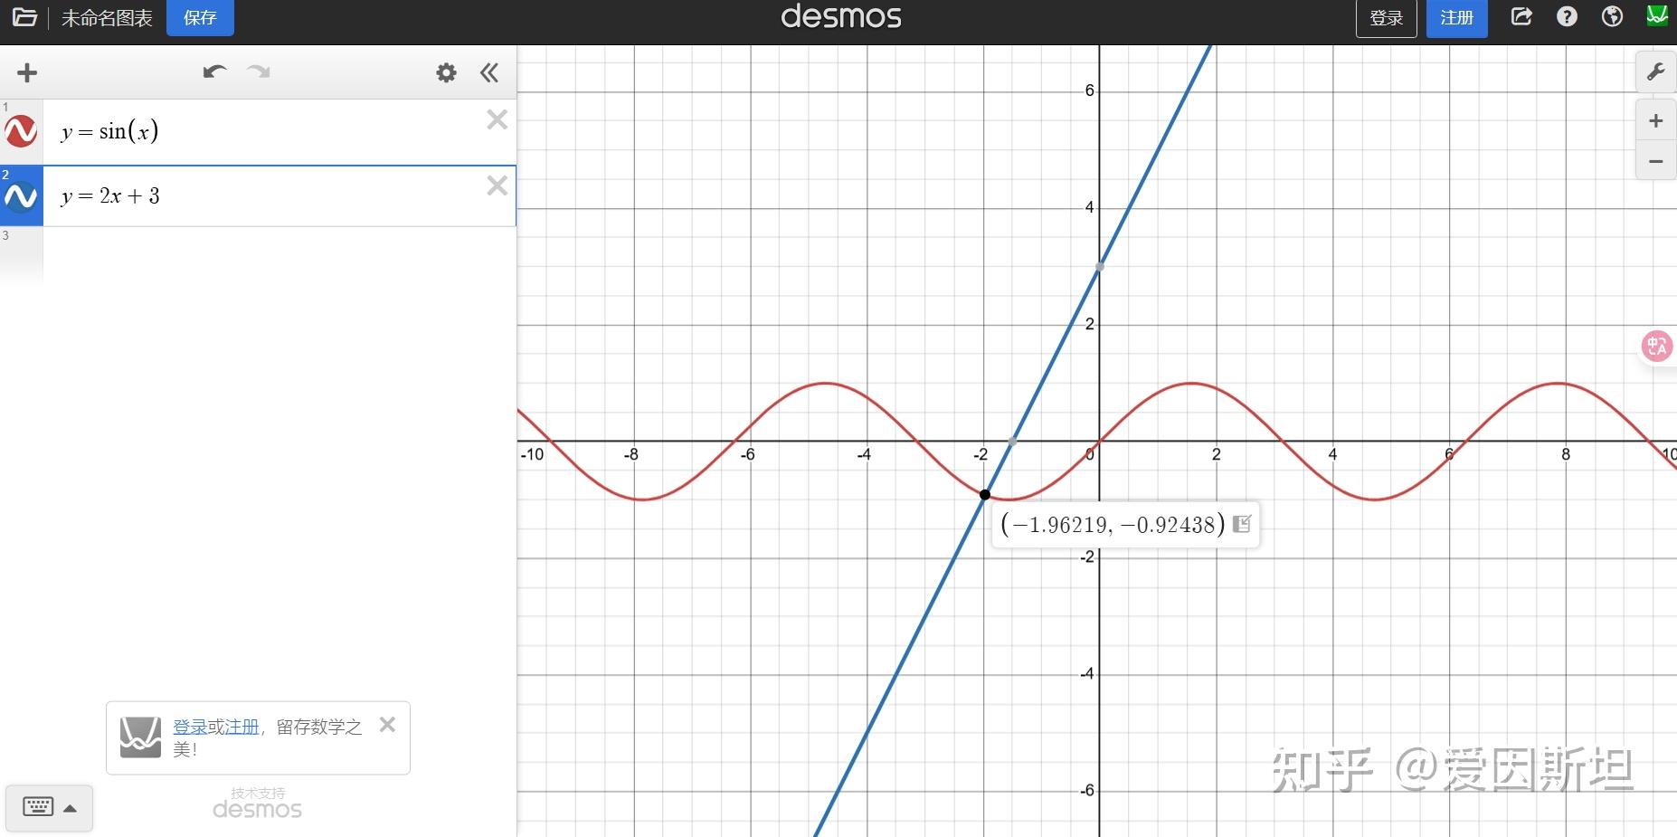This screenshot has width=1677, height=837.
Task: Undo the last expression edit
Action: pos(214,71)
